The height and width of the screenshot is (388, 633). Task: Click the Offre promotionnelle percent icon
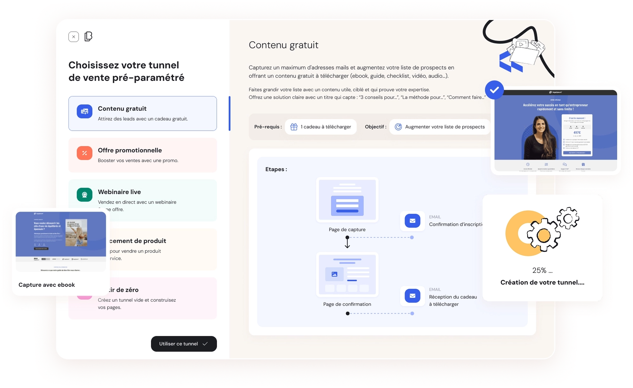pos(84,153)
